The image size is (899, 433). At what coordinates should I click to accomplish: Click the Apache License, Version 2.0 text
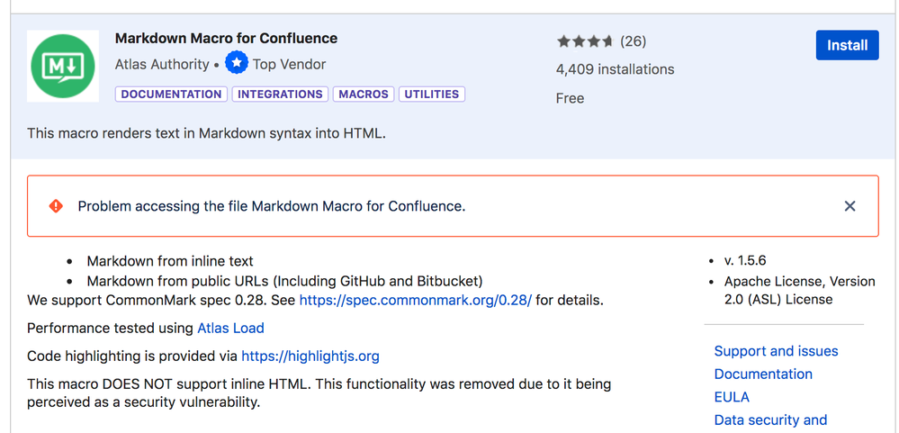[x=799, y=290]
